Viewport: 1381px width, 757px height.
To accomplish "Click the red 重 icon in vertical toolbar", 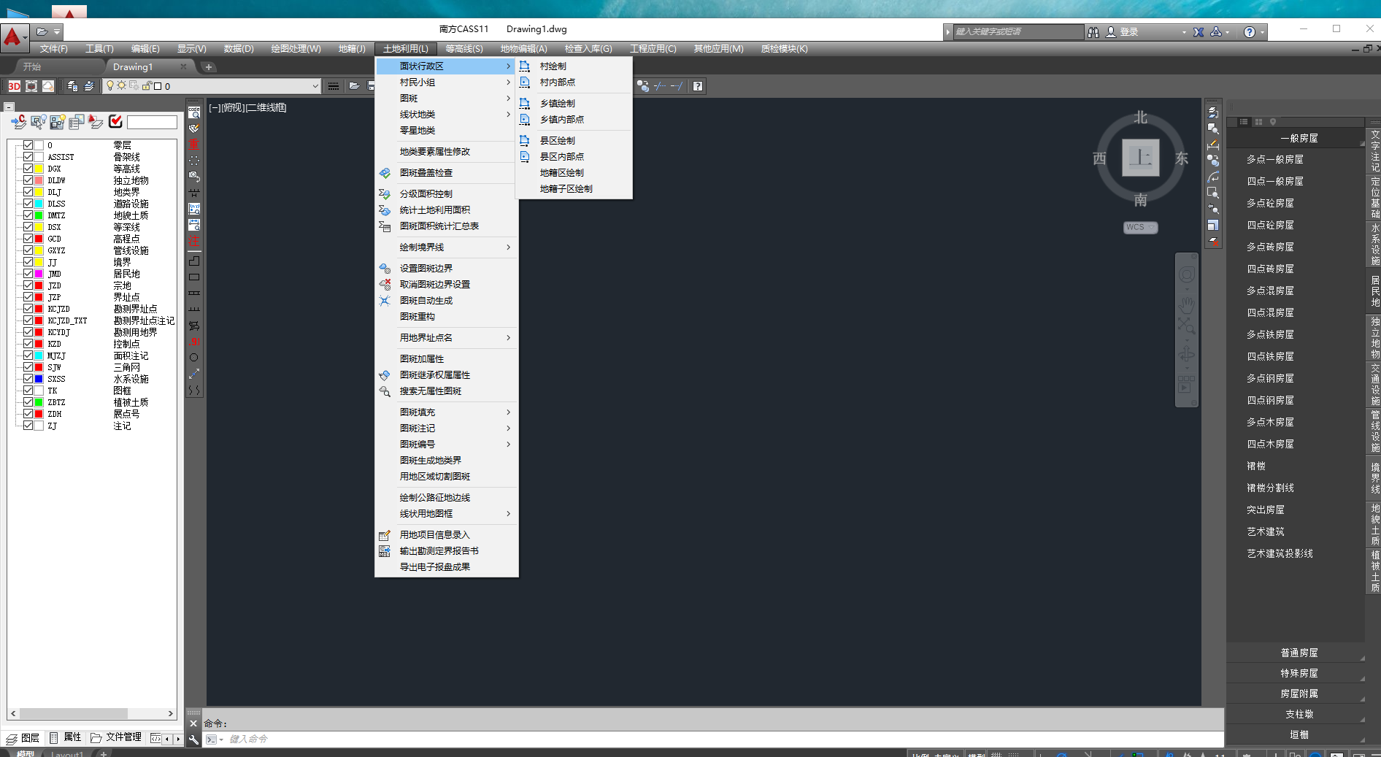I will (194, 144).
